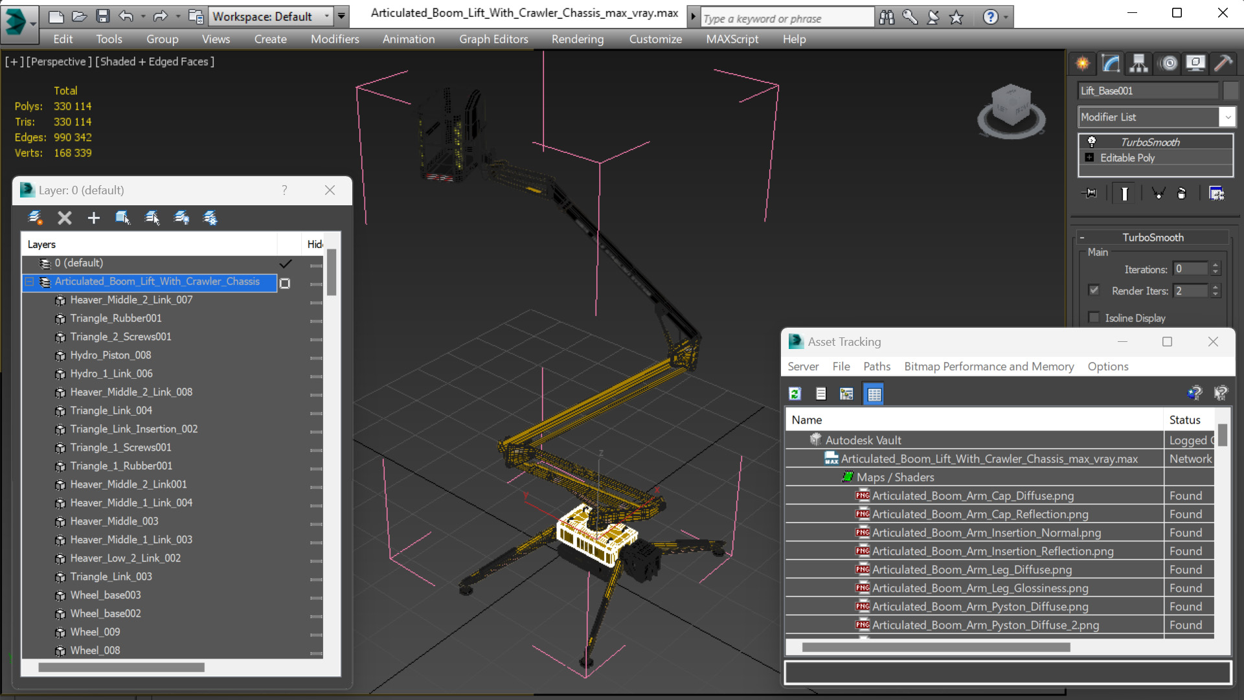Image resolution: width=1244 pixels, height=700 pixels.
Task: Open a file using the folder icon
Action: tap(79, 16)
